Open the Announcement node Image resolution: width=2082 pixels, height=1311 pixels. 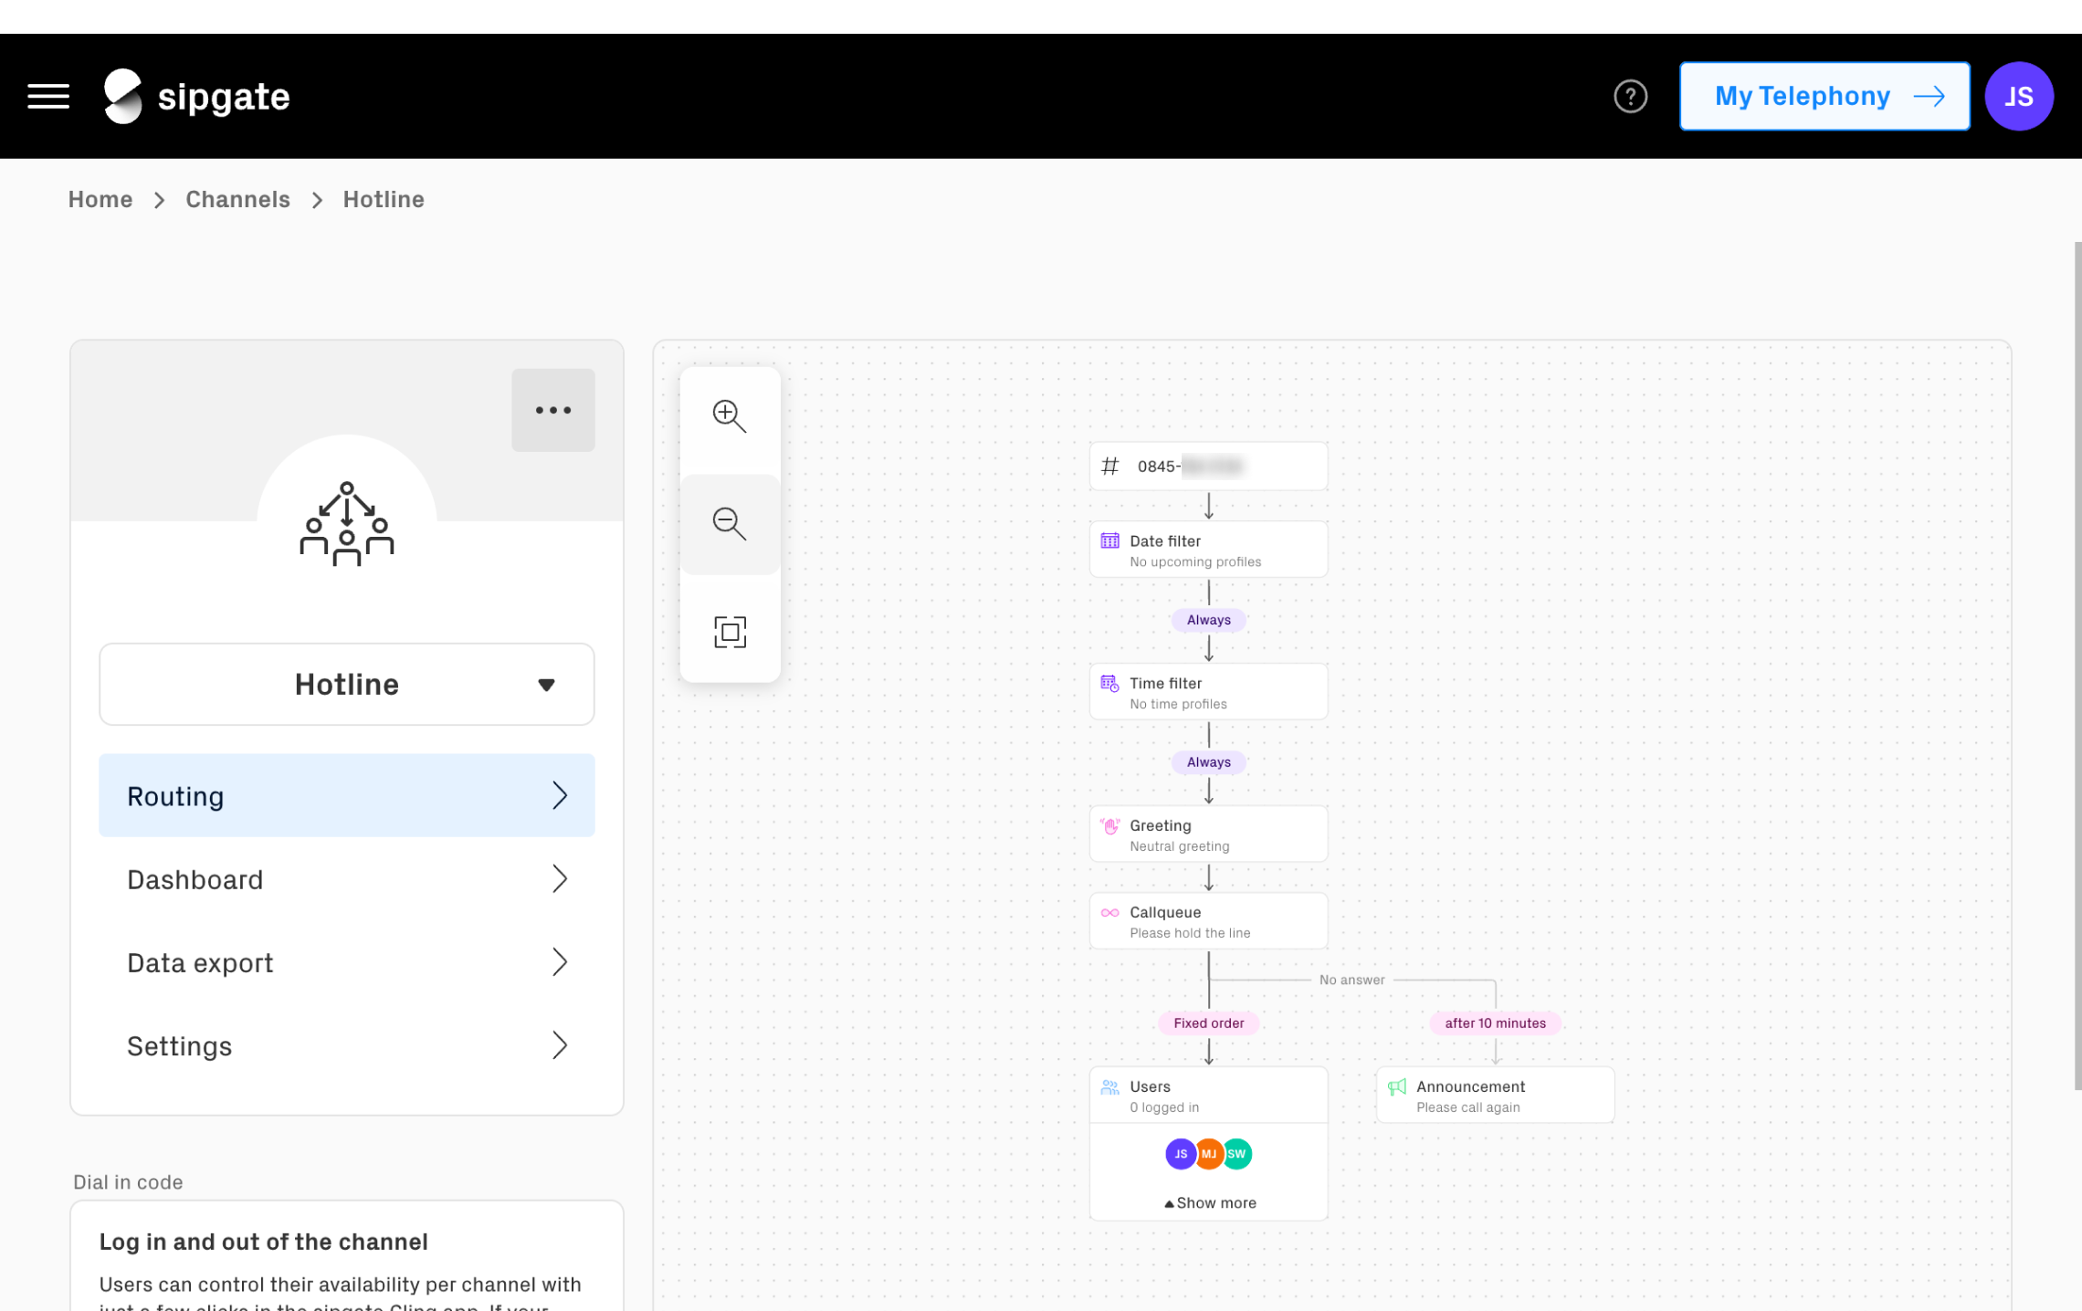click(1495, 1095)
